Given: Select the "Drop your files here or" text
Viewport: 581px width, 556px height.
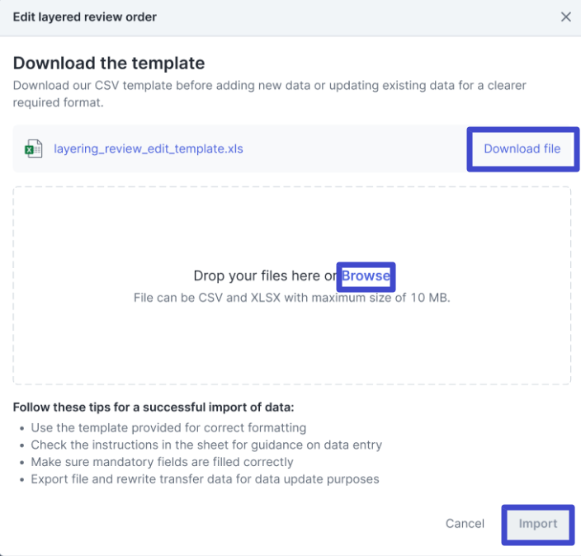Looking at the screenshot, I should click(x=266, y=276).
